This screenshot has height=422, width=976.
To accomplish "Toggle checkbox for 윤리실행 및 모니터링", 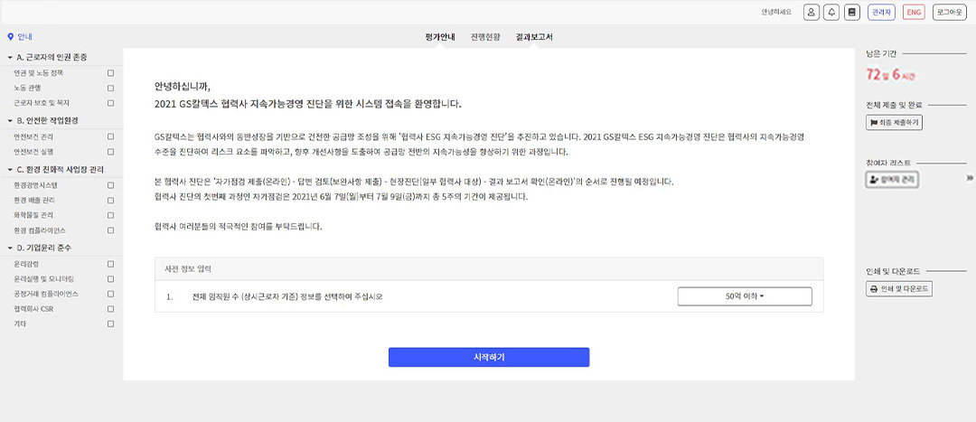I will pos(111,278).
